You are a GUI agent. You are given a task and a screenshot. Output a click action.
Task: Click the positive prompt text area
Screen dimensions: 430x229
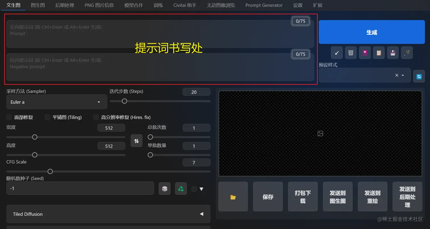point(160,34)
